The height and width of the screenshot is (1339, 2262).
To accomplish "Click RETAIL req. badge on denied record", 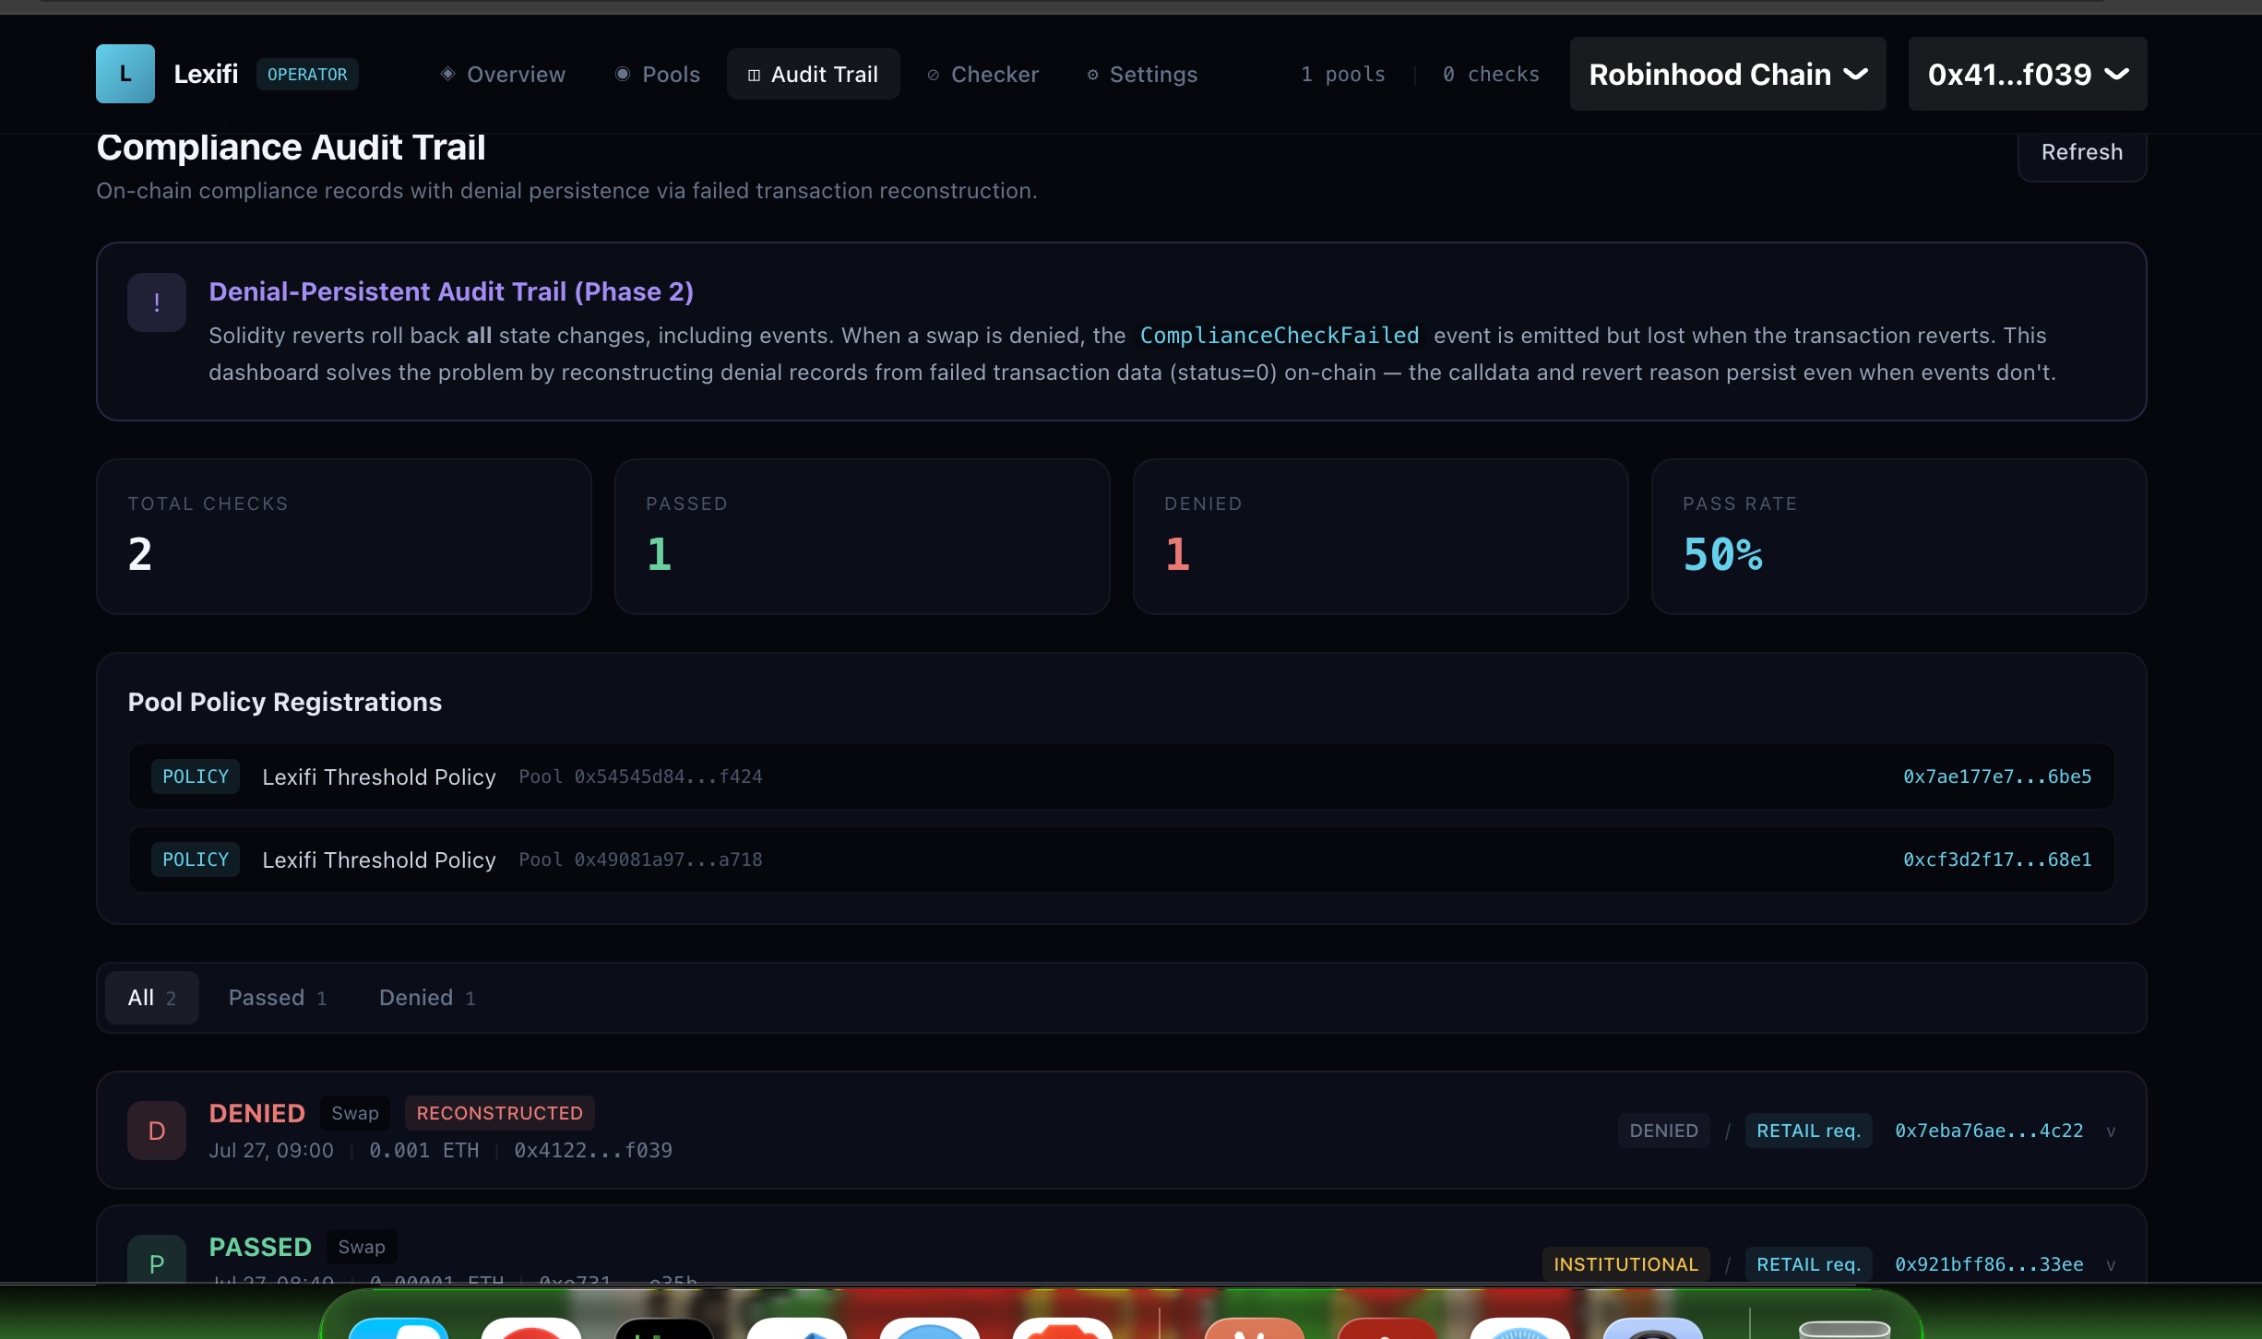I will (1809, 1131).
